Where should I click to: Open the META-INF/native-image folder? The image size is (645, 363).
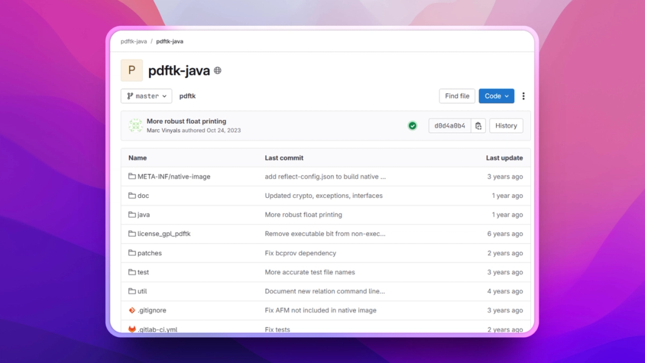[x=174, y=177]
